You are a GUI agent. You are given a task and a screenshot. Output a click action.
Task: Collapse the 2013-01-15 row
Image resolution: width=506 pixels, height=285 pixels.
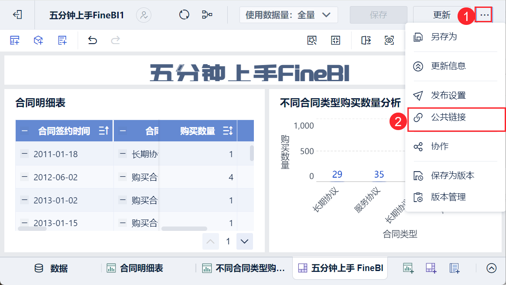tap(24, 223)
